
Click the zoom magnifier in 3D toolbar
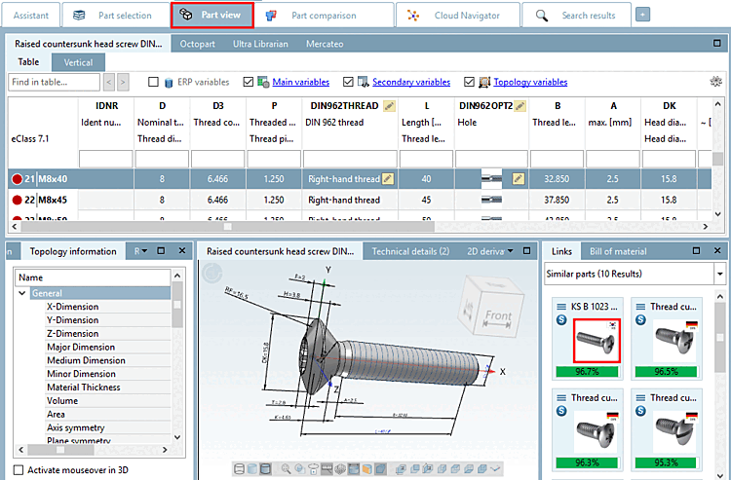pos(286,468)
